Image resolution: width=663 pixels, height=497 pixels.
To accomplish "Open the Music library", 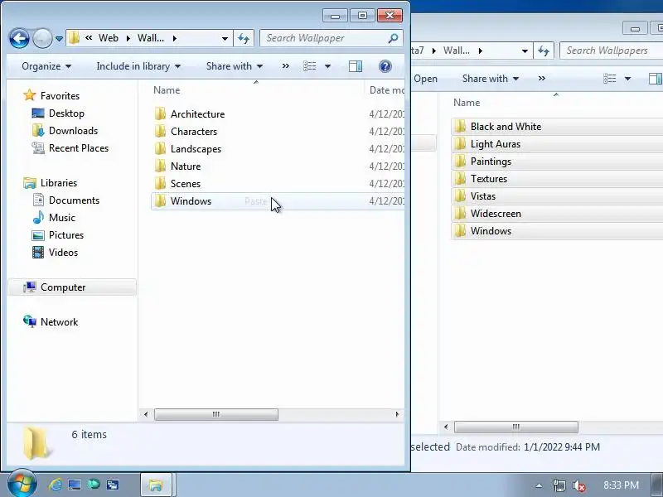I will point(61,218).
